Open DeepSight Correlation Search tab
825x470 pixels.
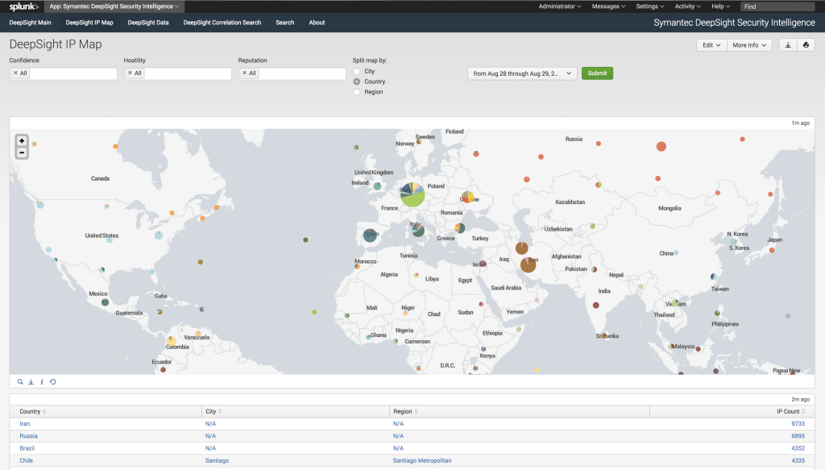click(x=222, y=23)
